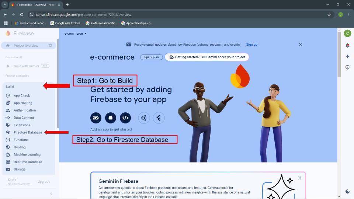Screen dimensions: 354x199
Task: Open the account avatar C in console
Action: (347, 34)
